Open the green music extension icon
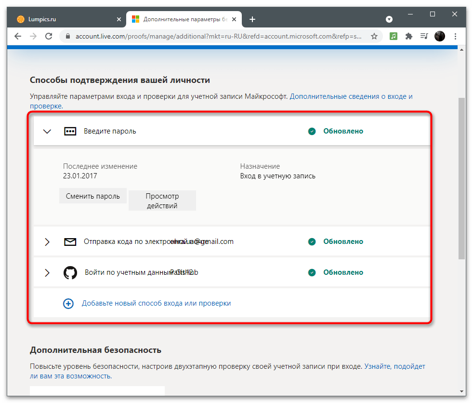This screenshot has width=473, height=403. tap(394, 36)
